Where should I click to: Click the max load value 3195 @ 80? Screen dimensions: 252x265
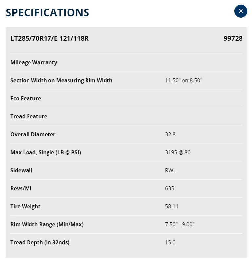(x=178, y=152)
